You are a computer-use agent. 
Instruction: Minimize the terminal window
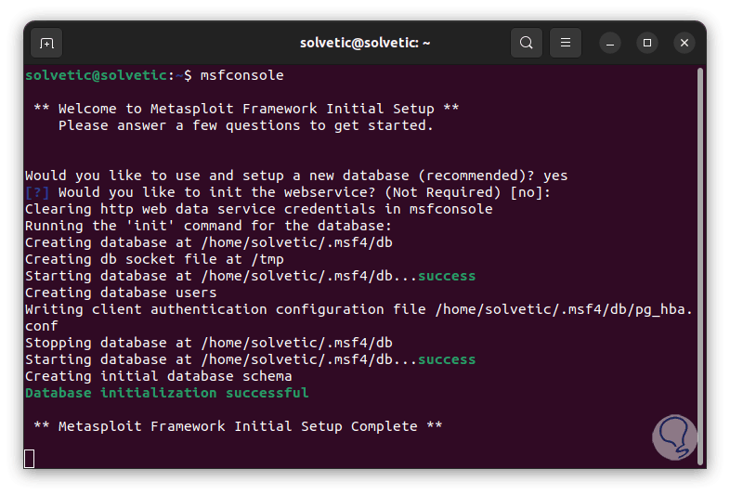610,43
